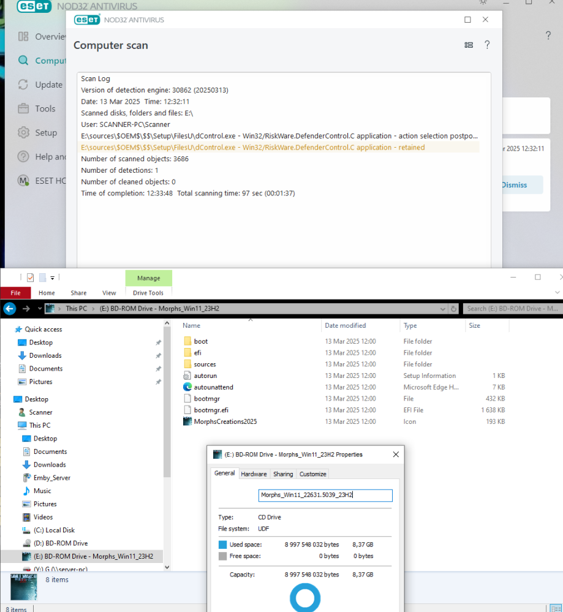Select the autounattend file
563x612 pixels.
213,387
